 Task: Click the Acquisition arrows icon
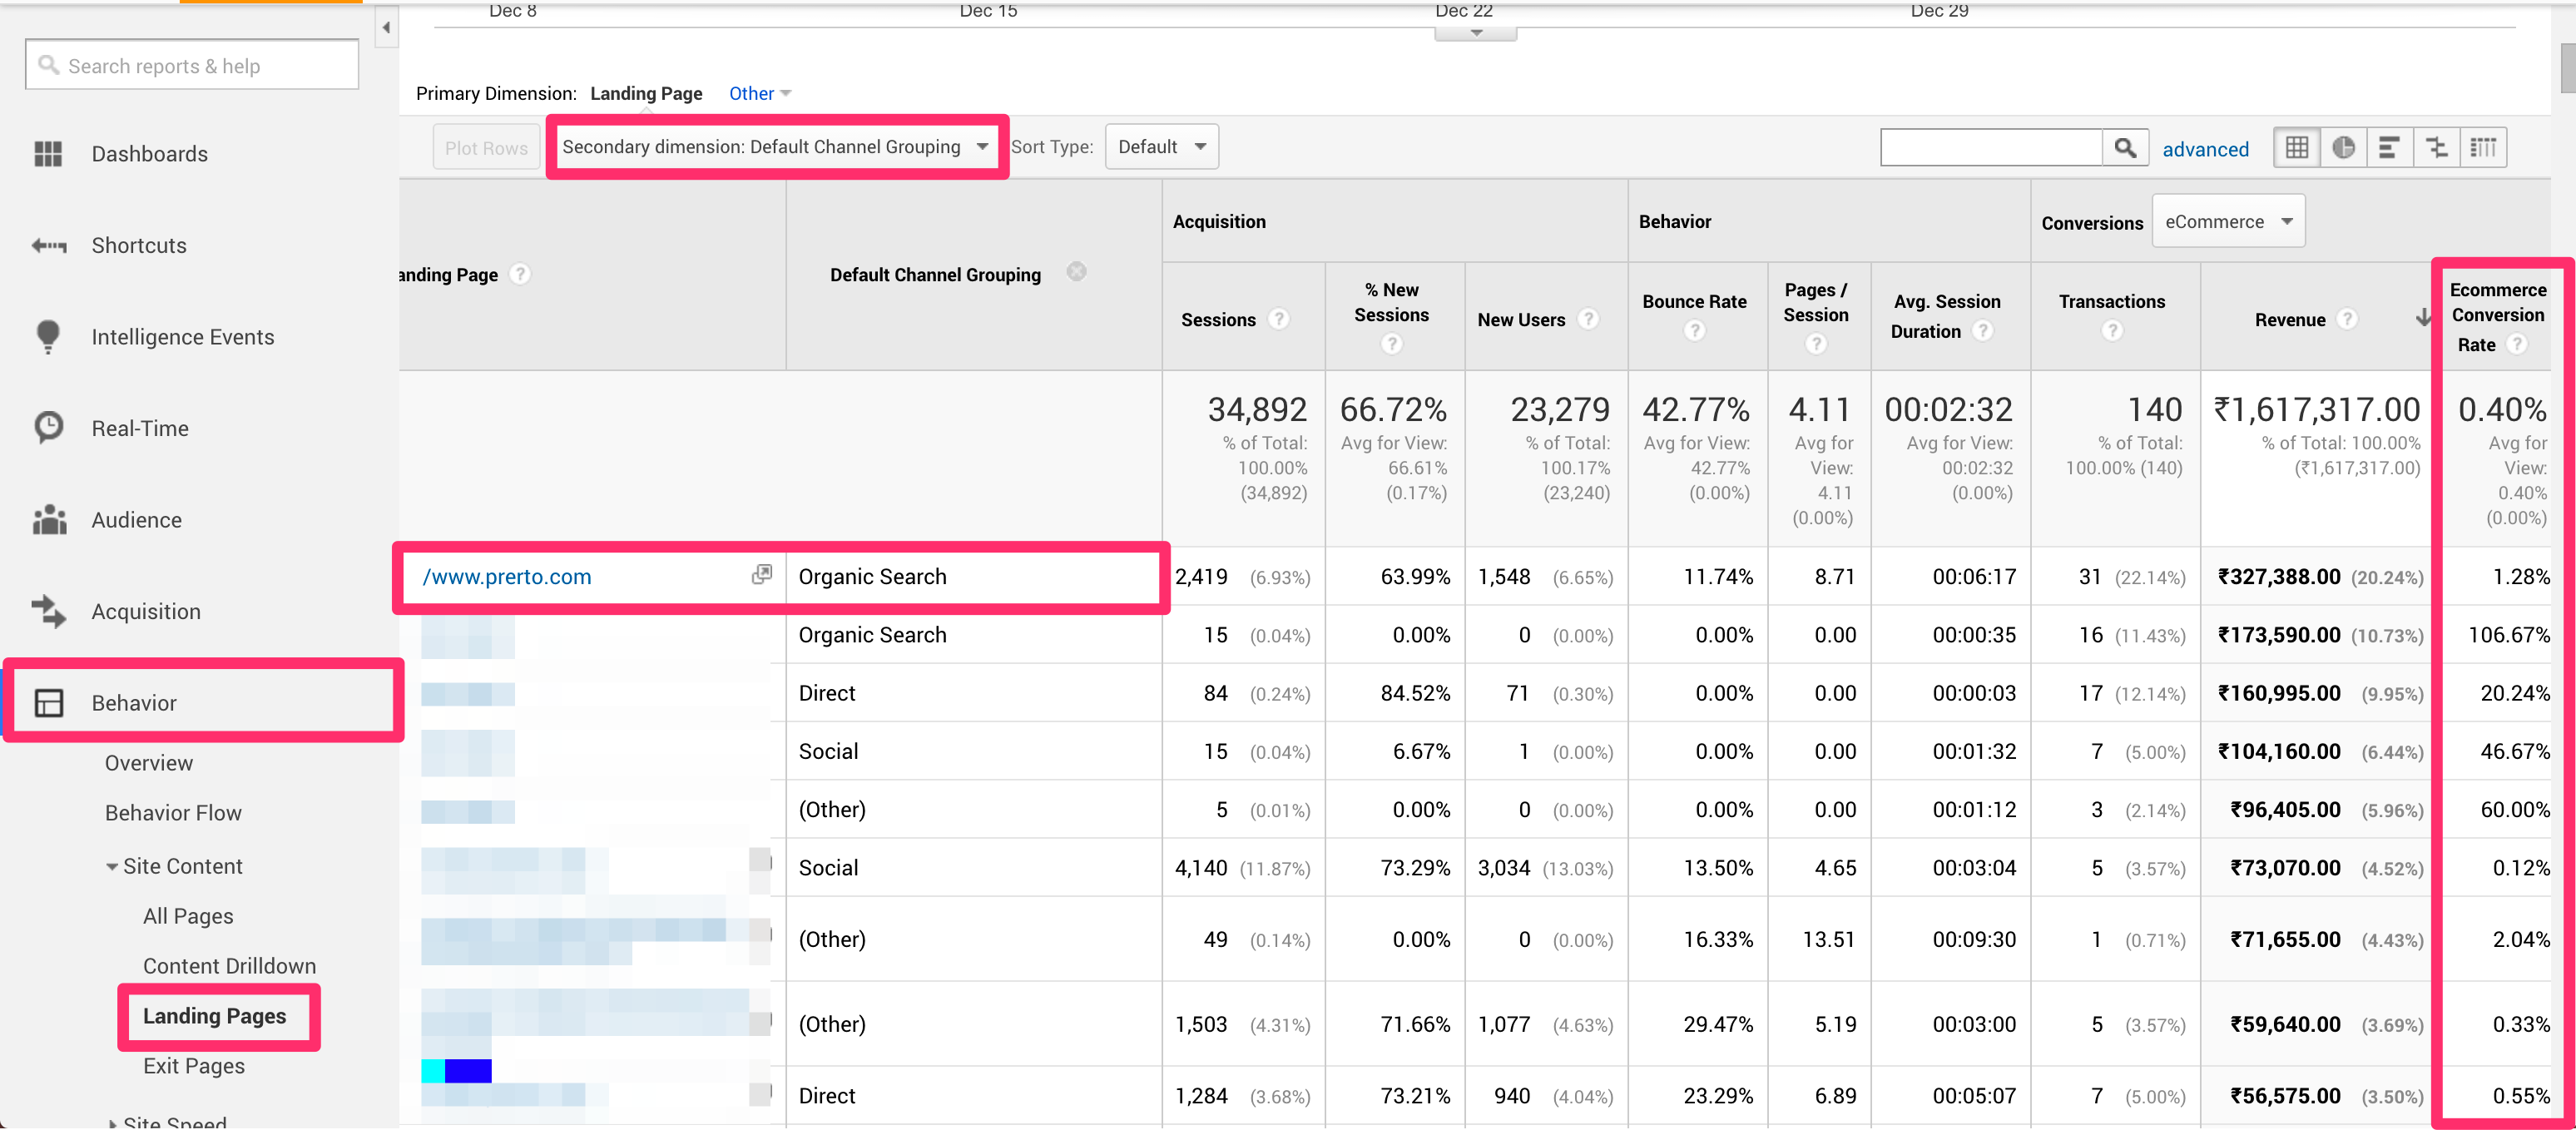click(48, 611)
